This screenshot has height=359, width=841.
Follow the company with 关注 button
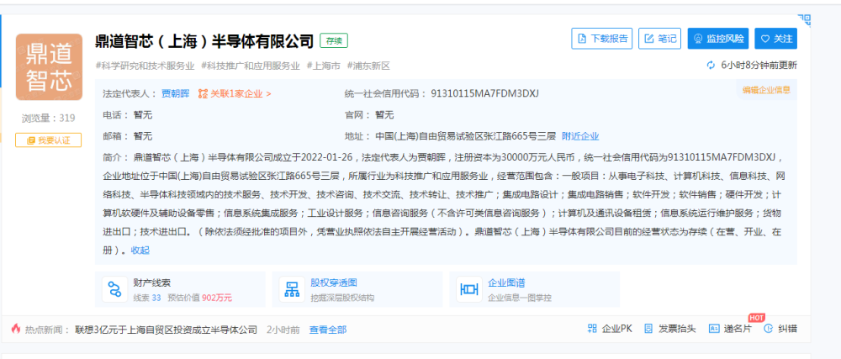pyautogui.click(x=775, y=39)
